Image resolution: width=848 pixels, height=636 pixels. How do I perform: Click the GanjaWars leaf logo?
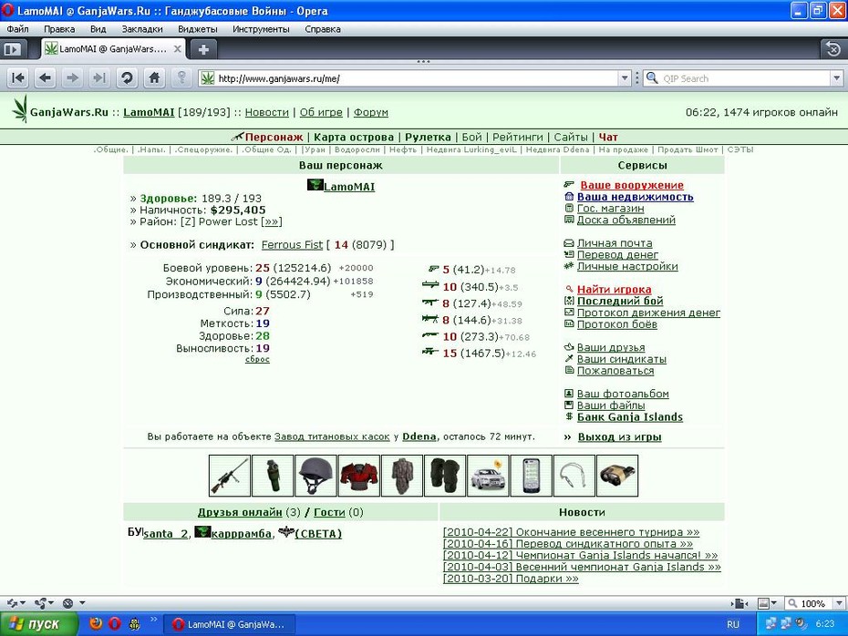(20, 109)
